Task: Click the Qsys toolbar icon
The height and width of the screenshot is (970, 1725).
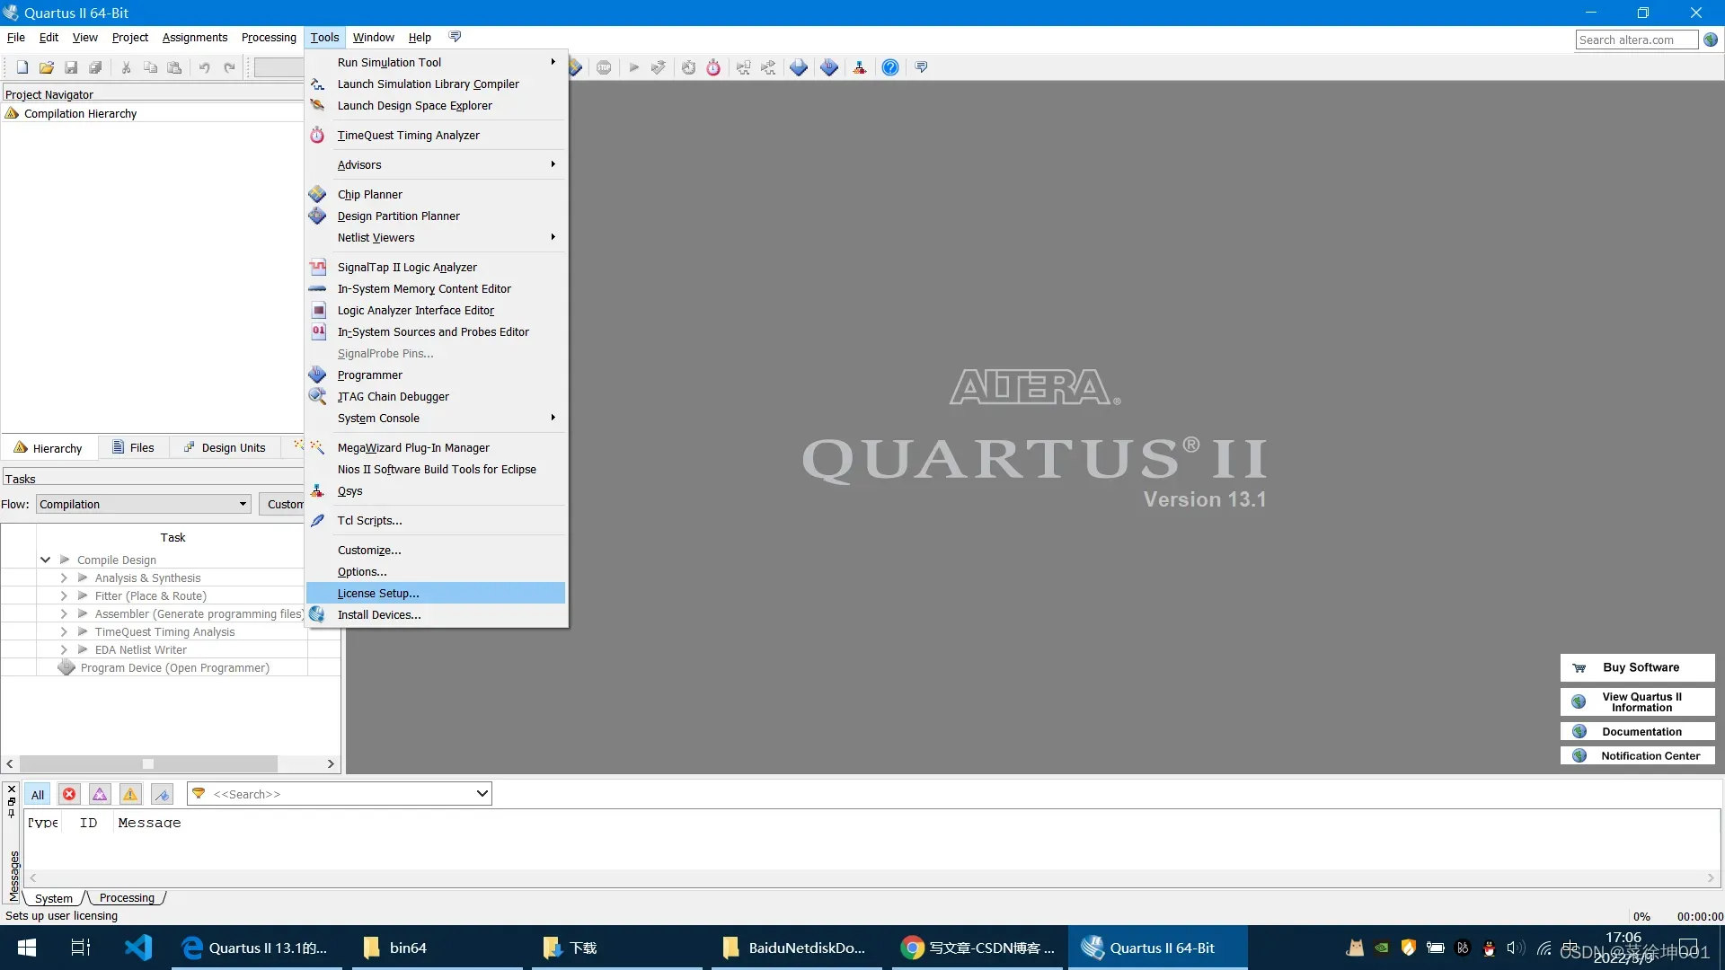Action: 860,67
